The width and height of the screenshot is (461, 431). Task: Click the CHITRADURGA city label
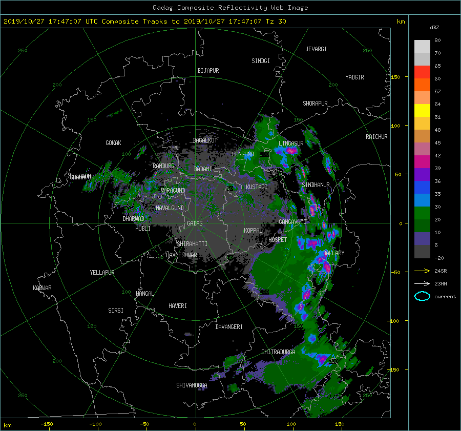[x=278, y=352]
